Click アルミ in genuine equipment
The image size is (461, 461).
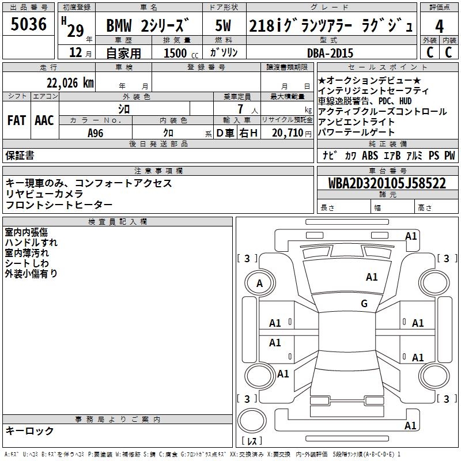(x=414, y=156)
